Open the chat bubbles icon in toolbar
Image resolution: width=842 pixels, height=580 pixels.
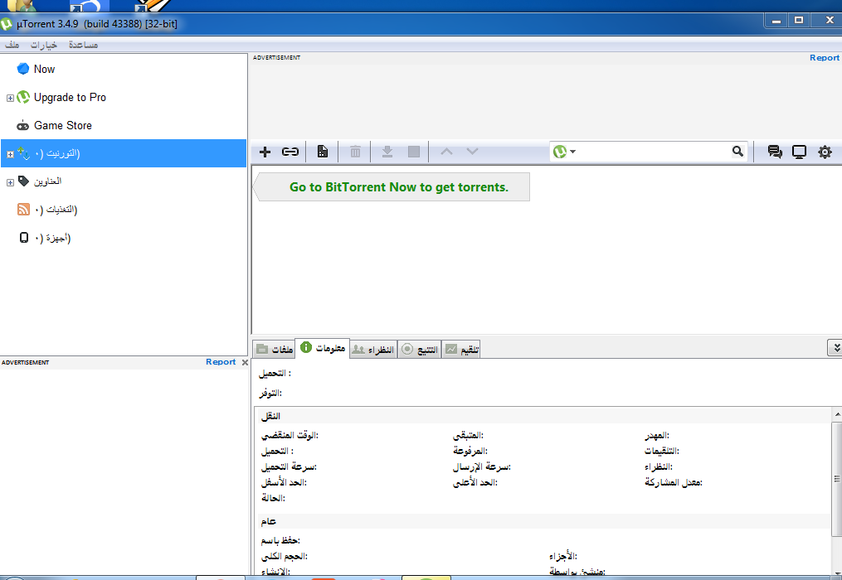[774, 152]
